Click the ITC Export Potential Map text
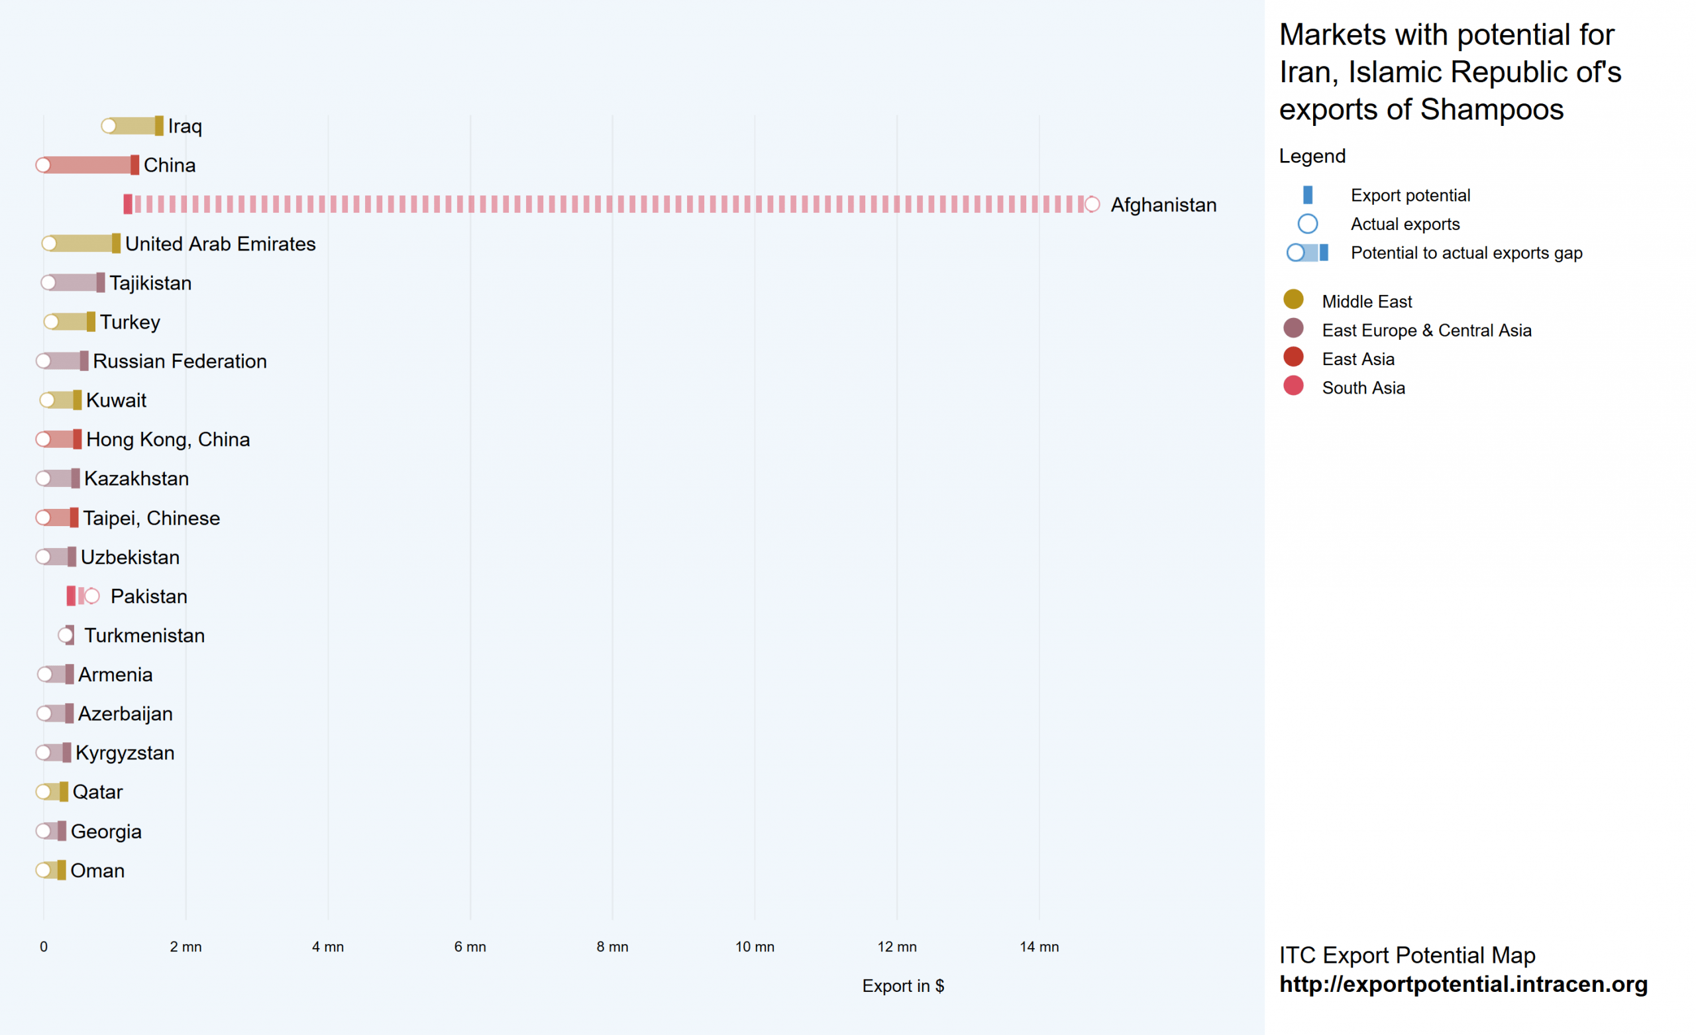This screenshot has height=1035, width=1696. point(1407,955)
